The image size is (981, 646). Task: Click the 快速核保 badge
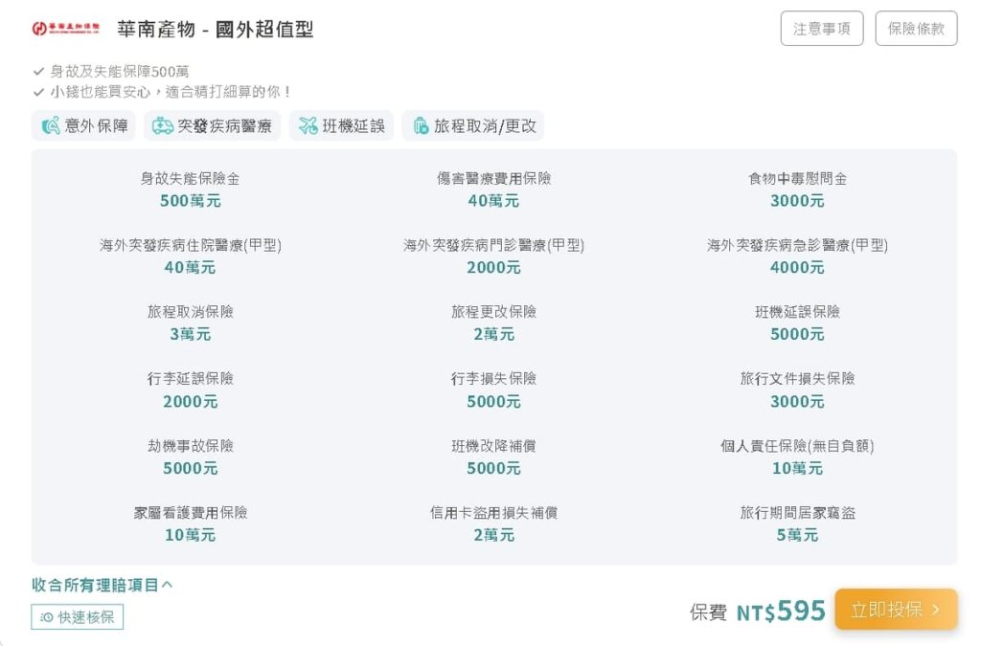tap(77, 617)
